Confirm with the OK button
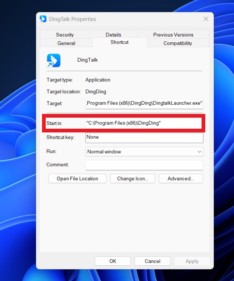Screen dimensions: 234x281 point(113,261)
